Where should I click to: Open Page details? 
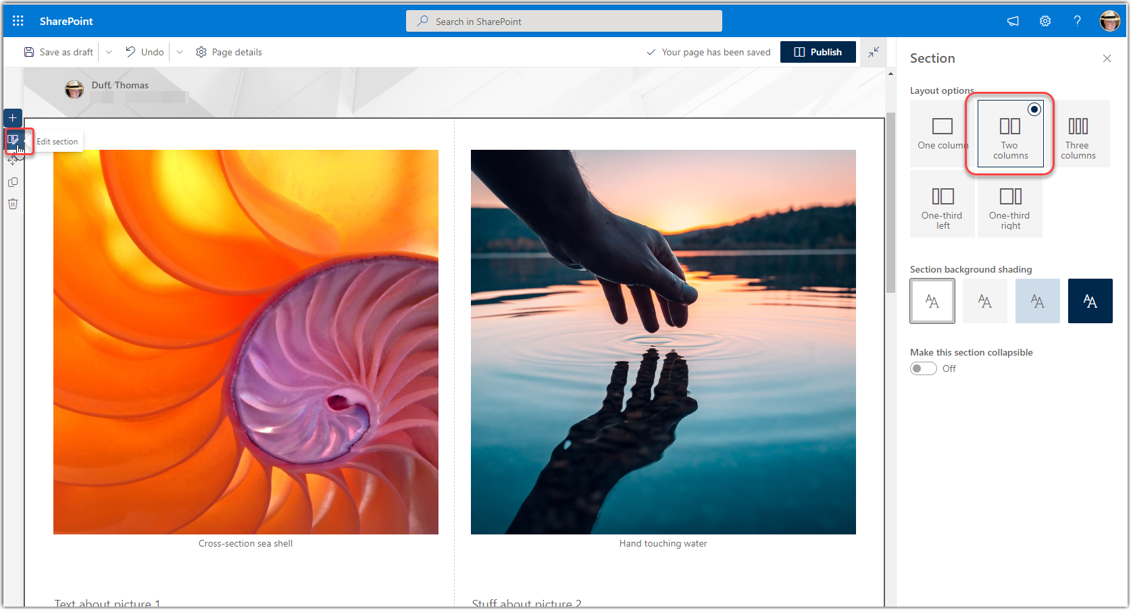coord(229,52)
